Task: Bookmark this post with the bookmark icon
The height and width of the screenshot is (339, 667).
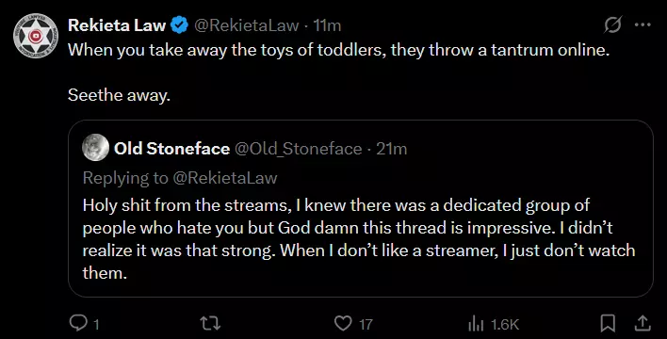Action: pos(608,324)
